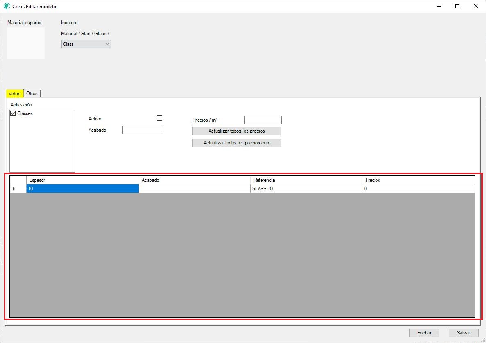Image resolution: width=486 pixels, height=343 pixels.
Task: Switch to the Vidrio tab
Action: tap(15, 93)
